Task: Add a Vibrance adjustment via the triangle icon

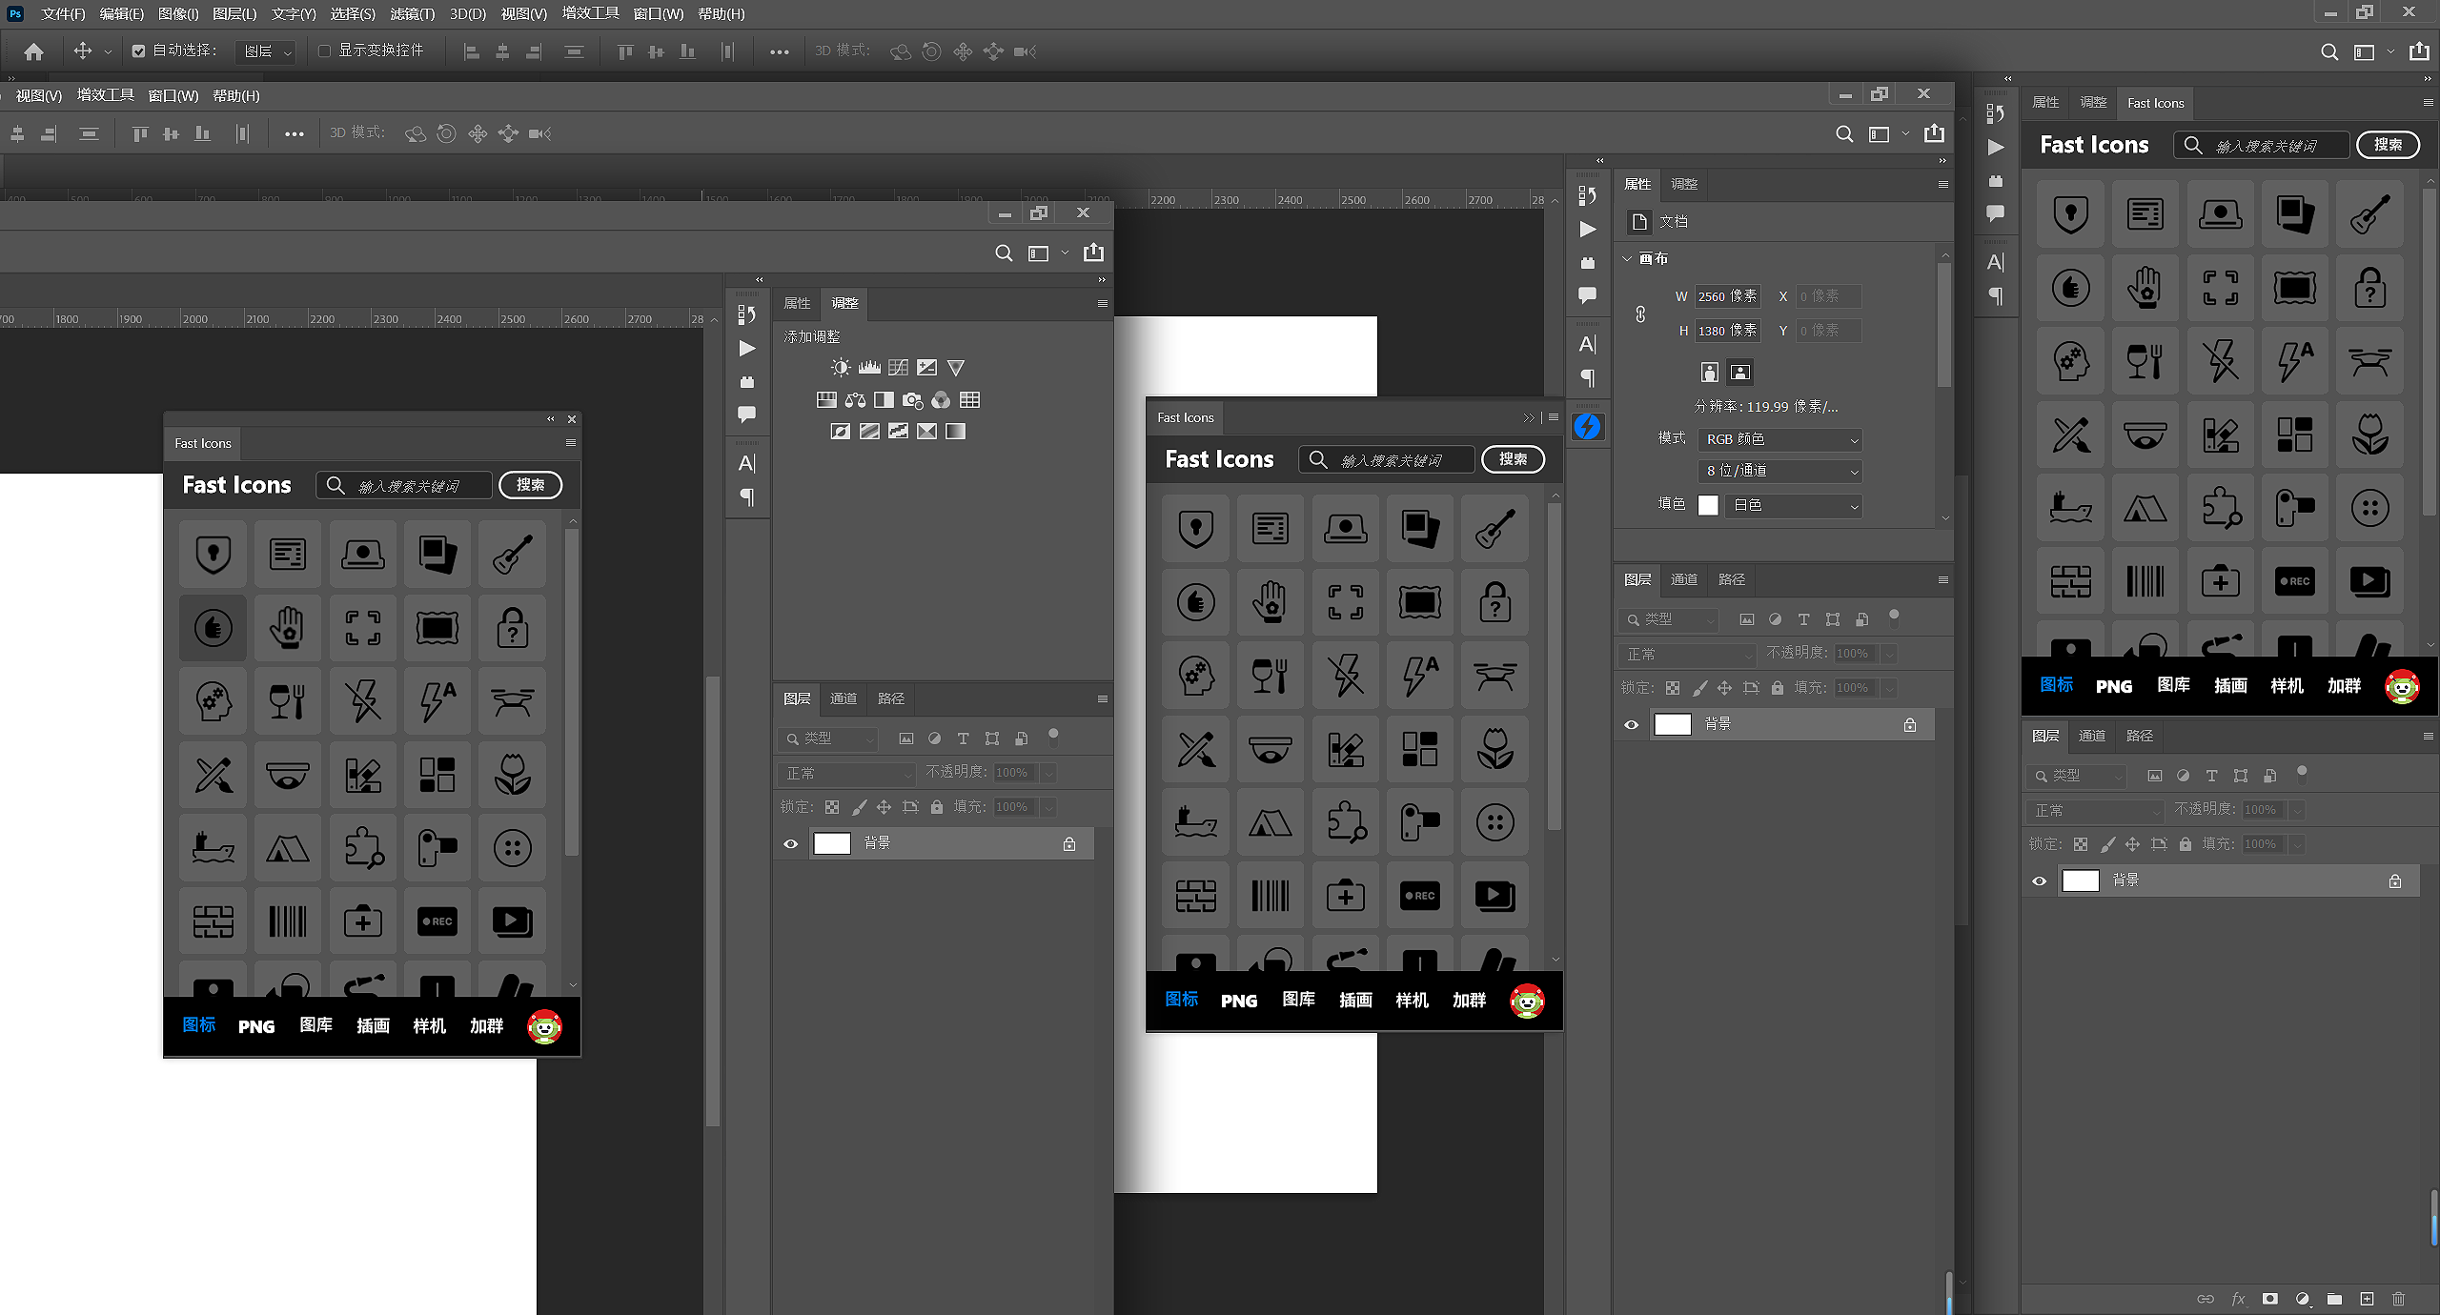Action: pos(956,367)
